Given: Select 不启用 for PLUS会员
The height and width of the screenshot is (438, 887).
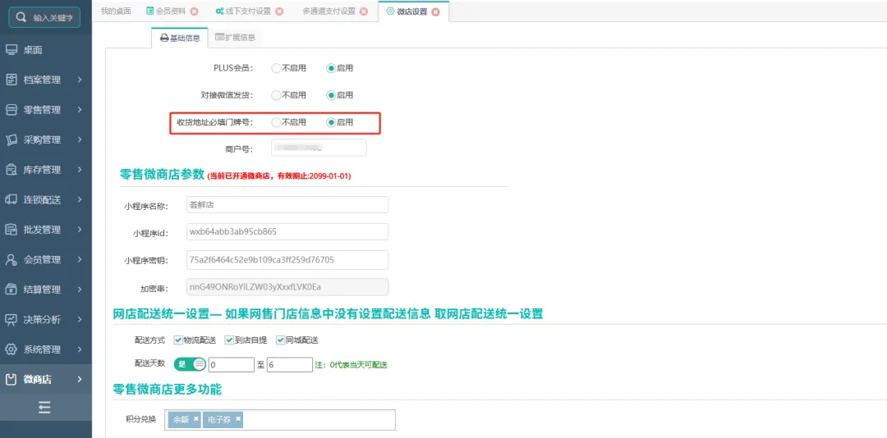Looking at the screenshot, I should [x=277, y=68].
